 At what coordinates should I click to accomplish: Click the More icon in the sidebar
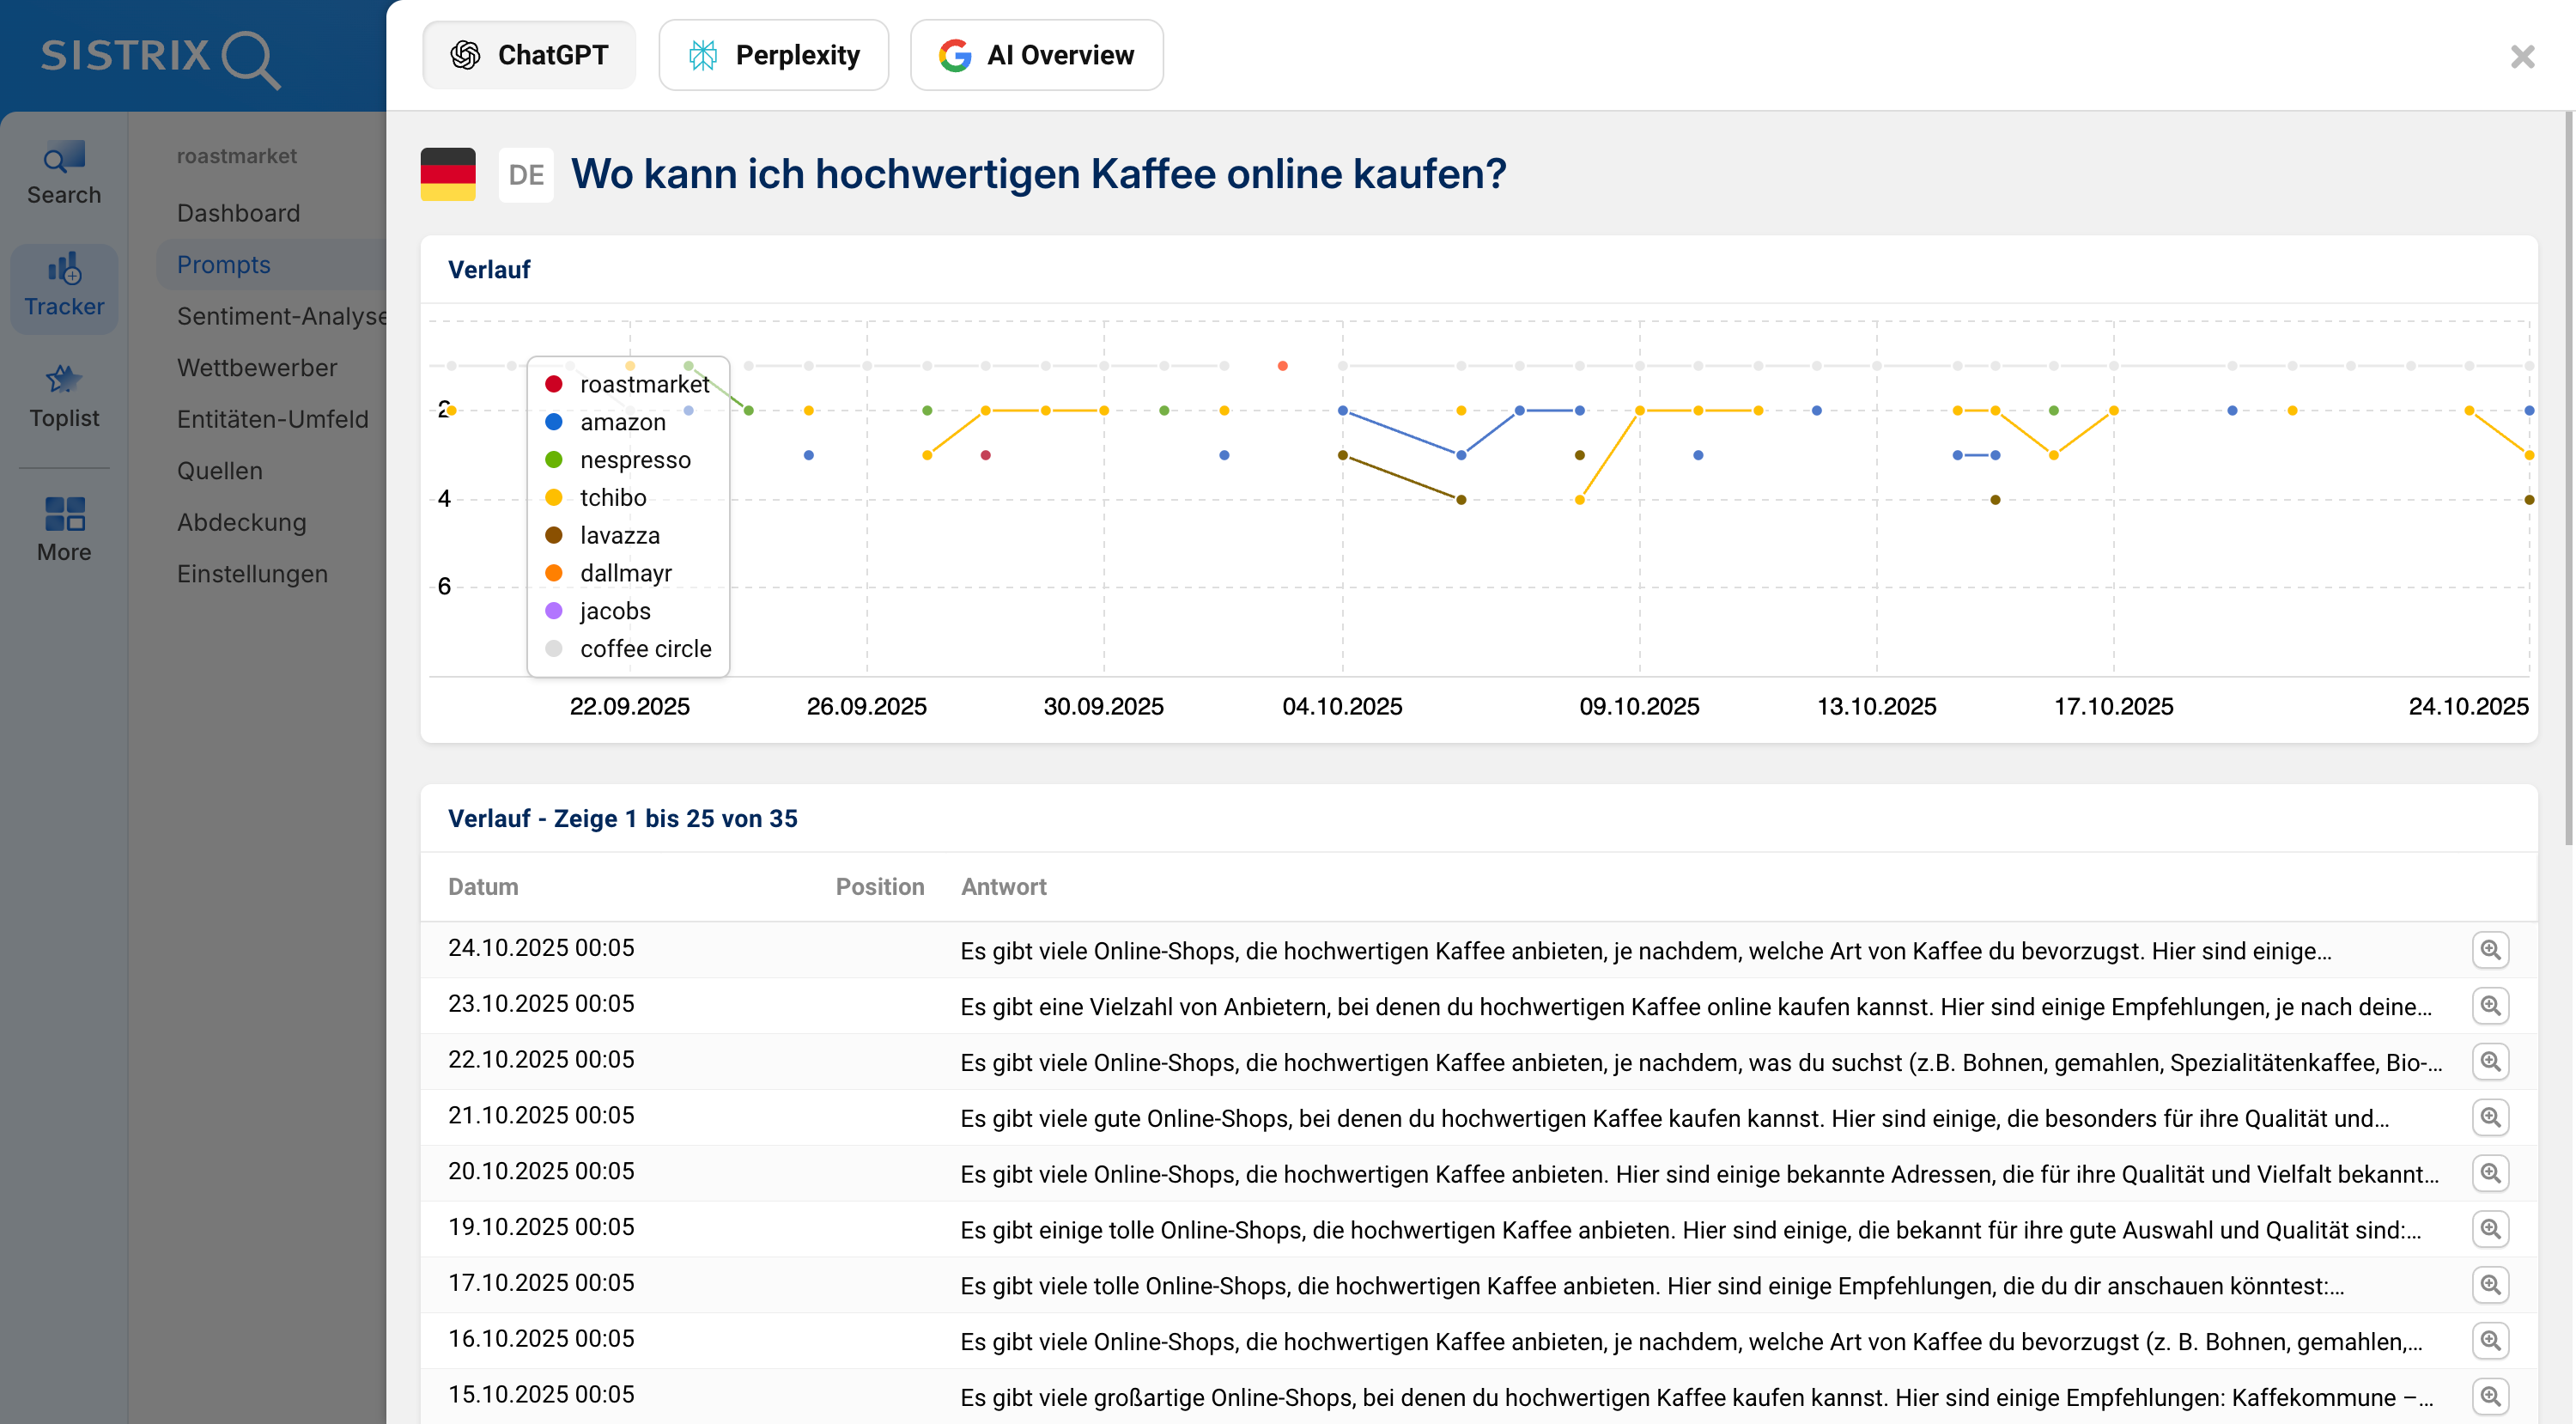click(x=63, y=528)
